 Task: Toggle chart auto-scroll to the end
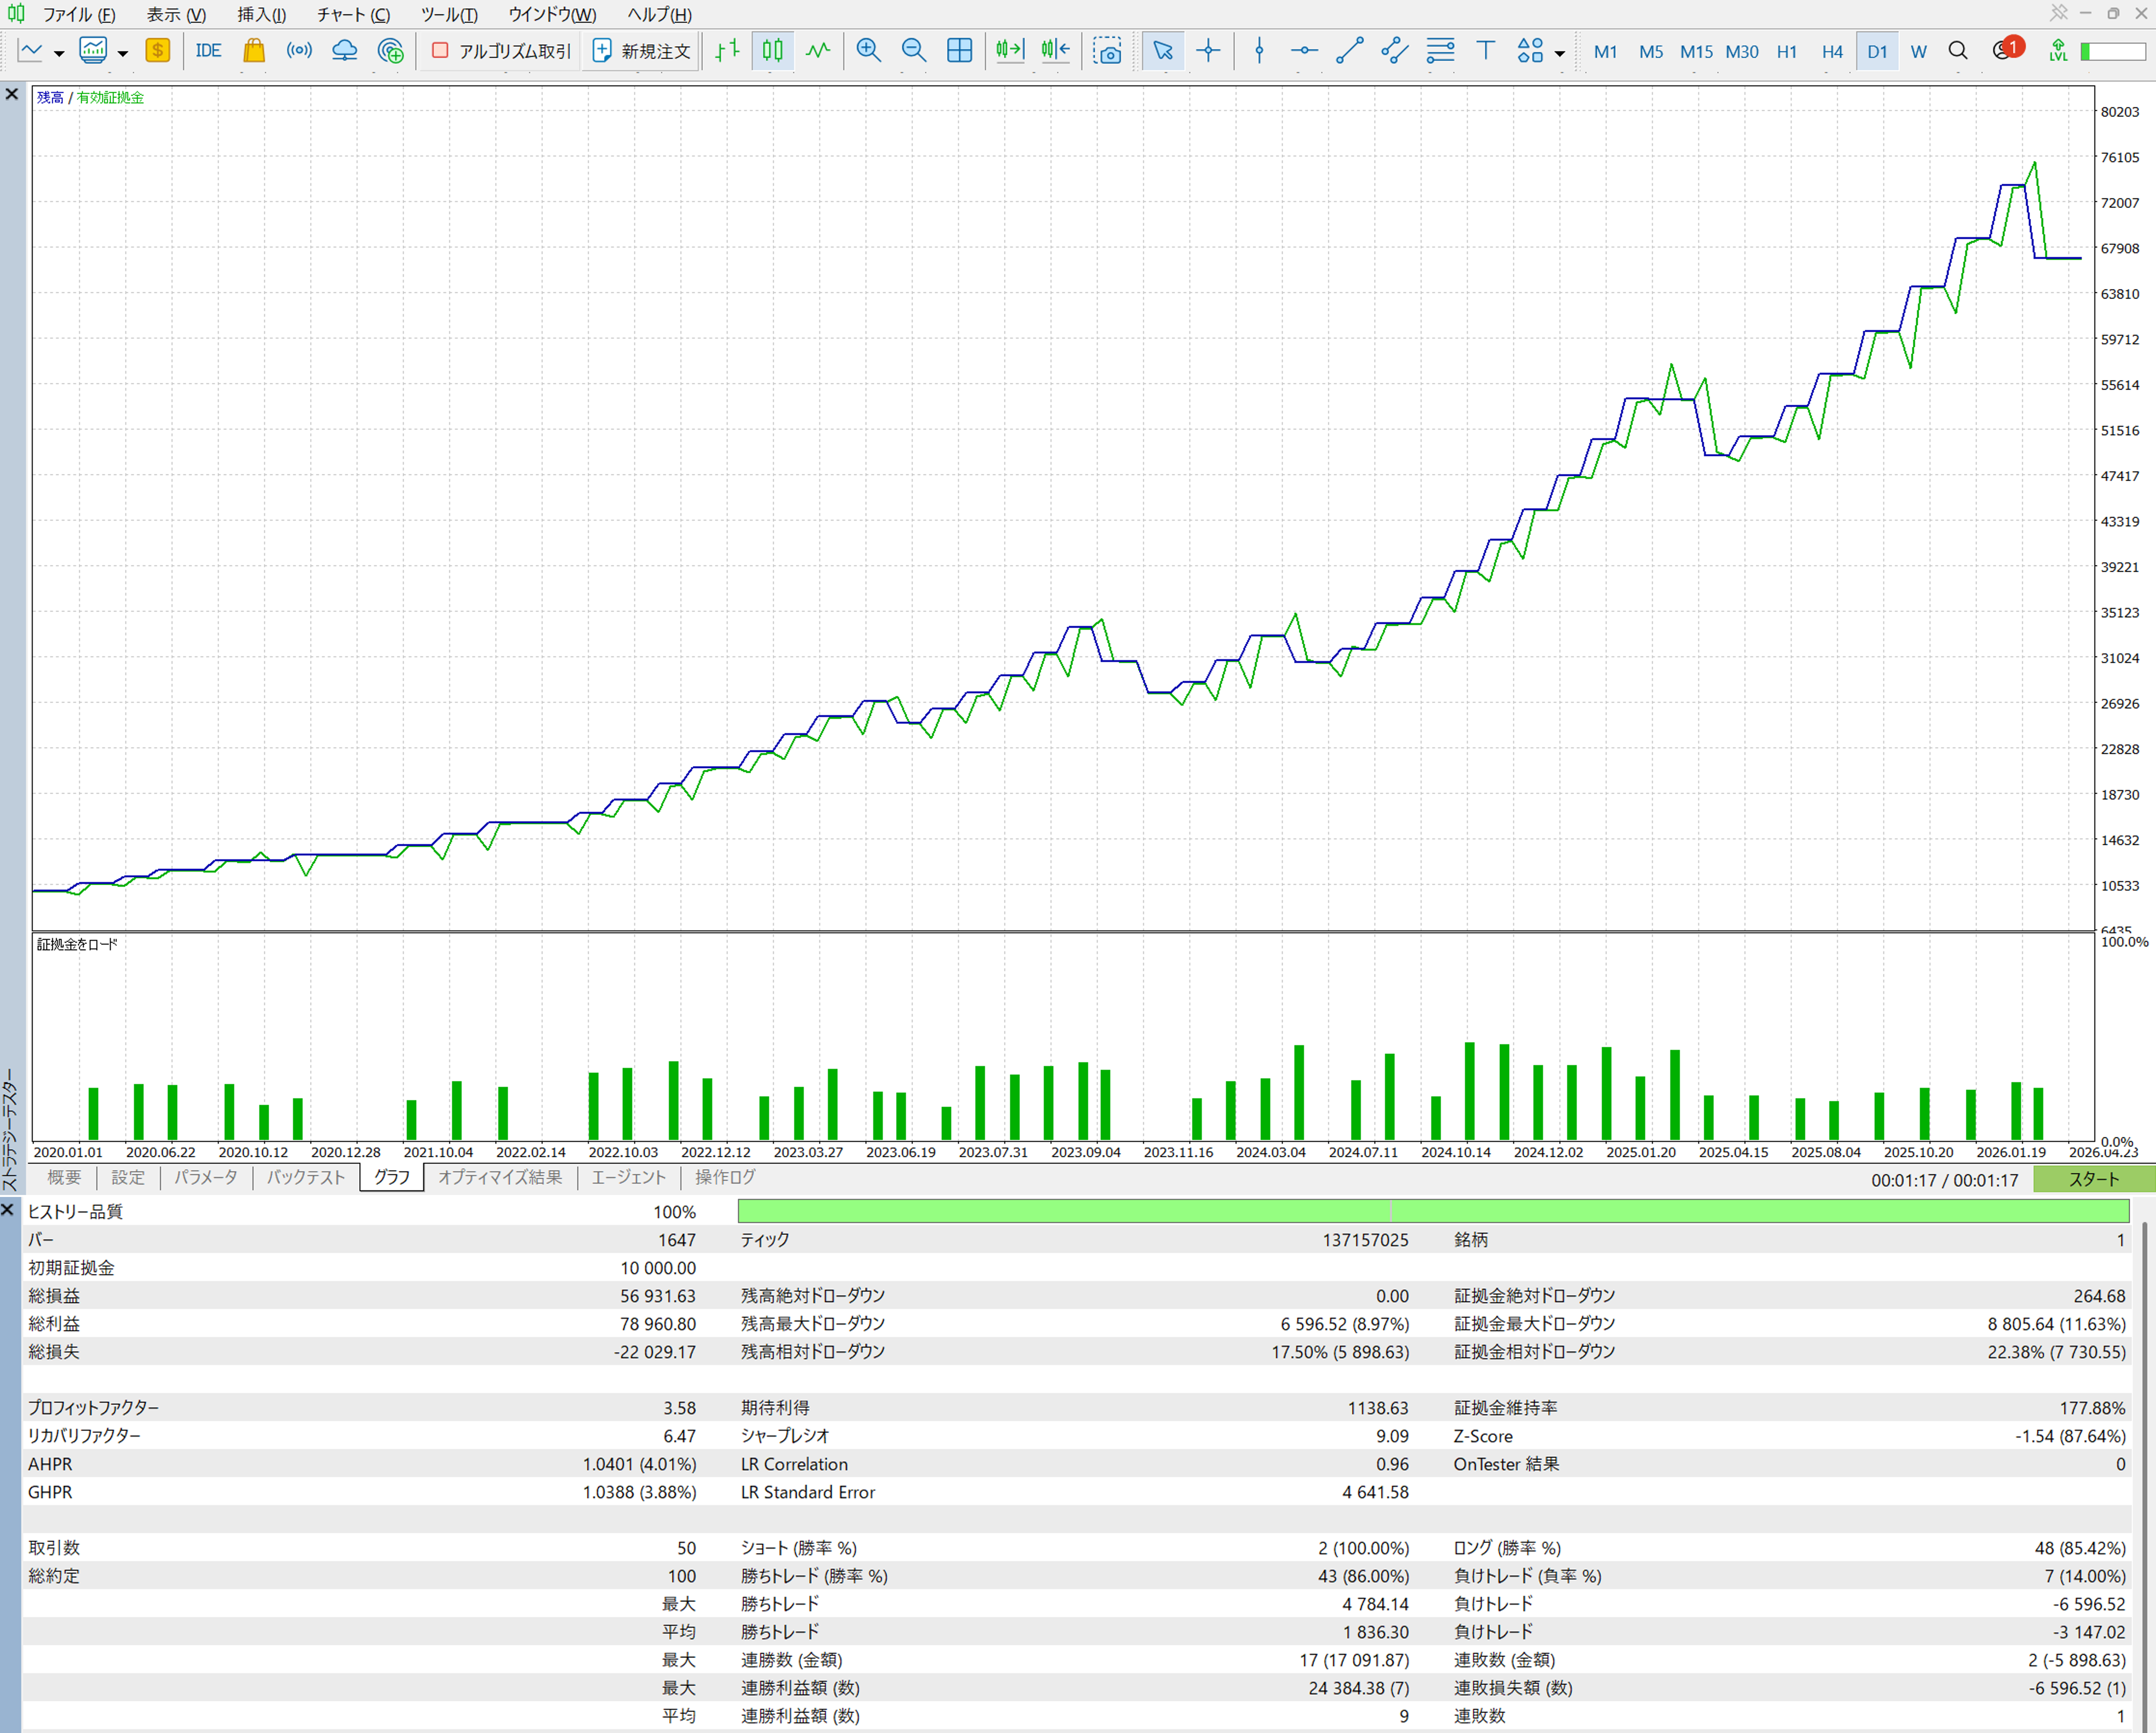[x=1010, y=50]
